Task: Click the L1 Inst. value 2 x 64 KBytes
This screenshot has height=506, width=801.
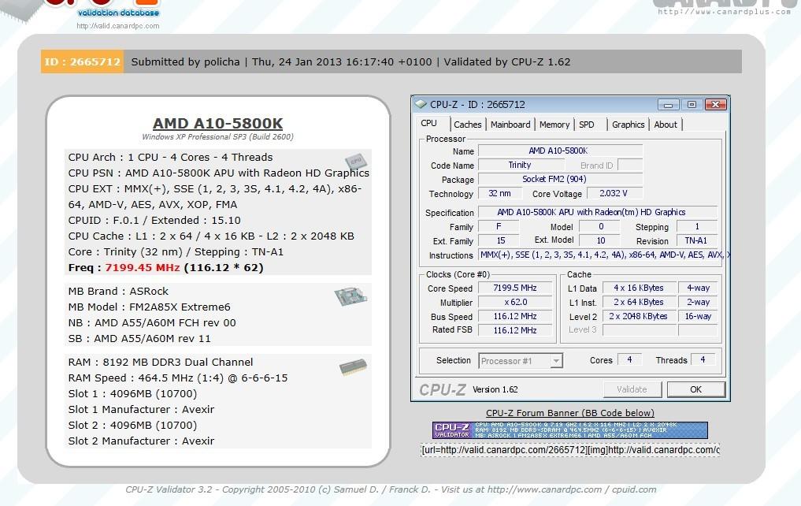Action: tap(639, 303)
